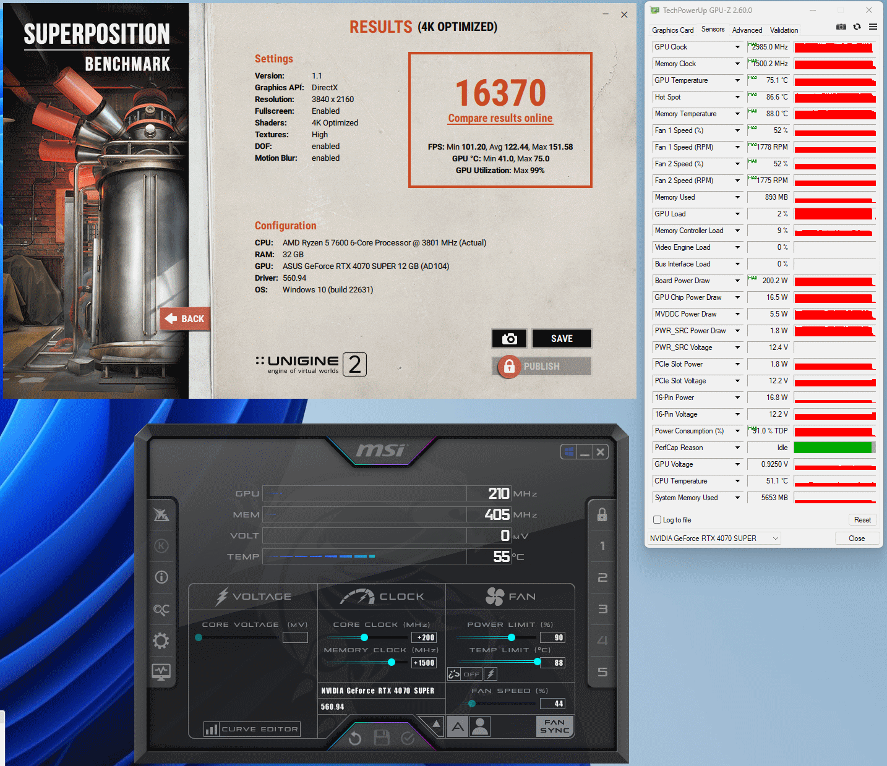Image resolution: width=887 pixels, height=766 pixels.
Task: Toggle the Afterburner profile lock icon
Action: pyautogui.click(x=602, y=514)
